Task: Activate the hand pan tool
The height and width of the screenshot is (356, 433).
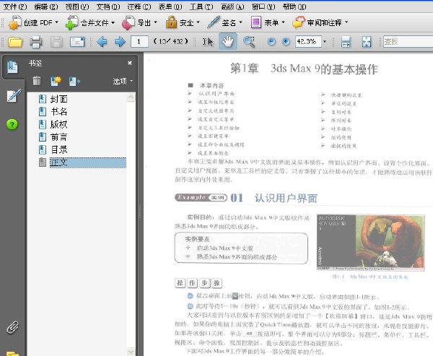Action: pos(228,42)
